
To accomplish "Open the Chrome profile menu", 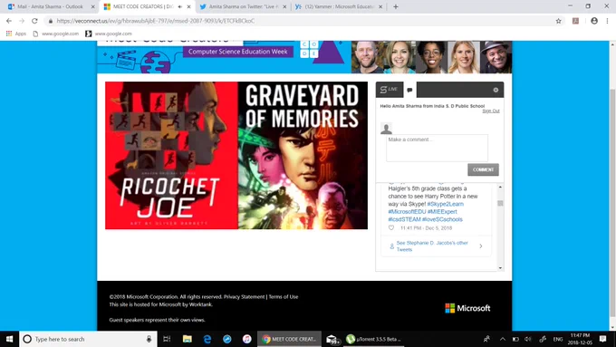I will [x=594, y=21].
